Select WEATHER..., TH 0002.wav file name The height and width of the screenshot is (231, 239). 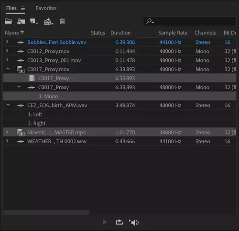pyautogui.click(x=57, y=141)
